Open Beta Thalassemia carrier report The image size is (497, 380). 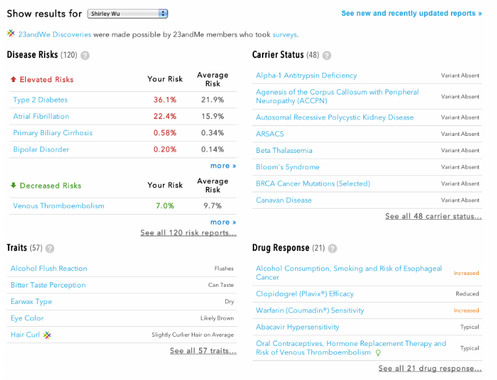tap(284, 150)
